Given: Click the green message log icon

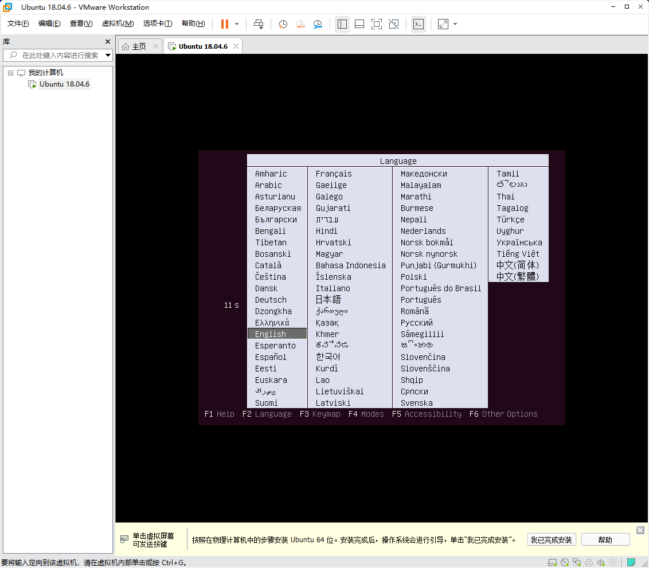Looking at the screenshot, I should (x=631, y=562).
